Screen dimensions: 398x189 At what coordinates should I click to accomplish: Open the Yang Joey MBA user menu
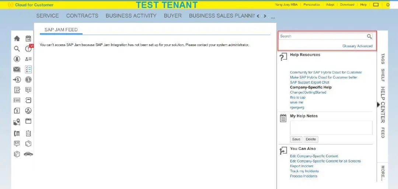coord(287,4)
